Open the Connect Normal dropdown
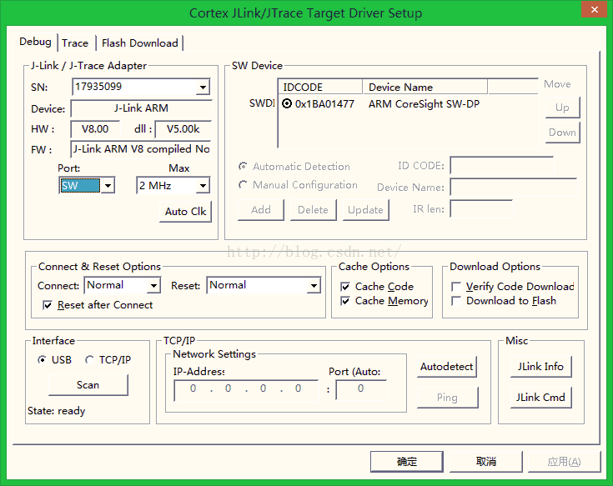Screen dimensions: 613x486 (x=153, y=286)
